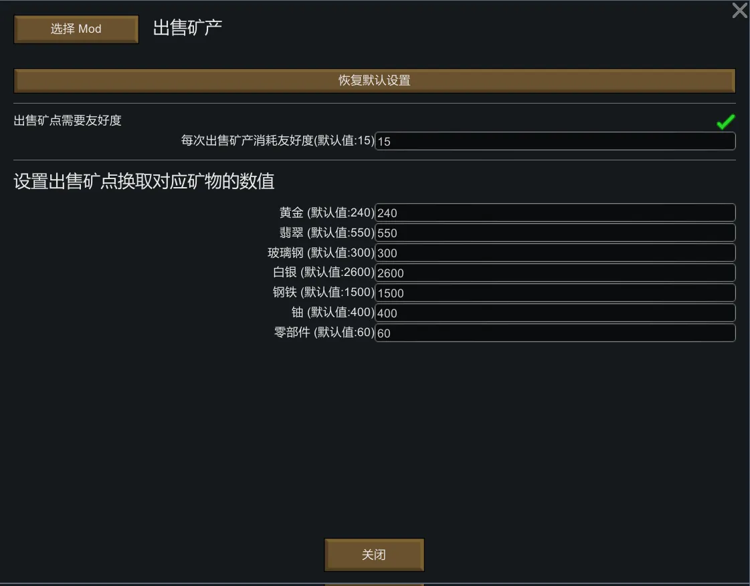
Task: Click the 出售矿产 mod title text
Action: point(187,28)
